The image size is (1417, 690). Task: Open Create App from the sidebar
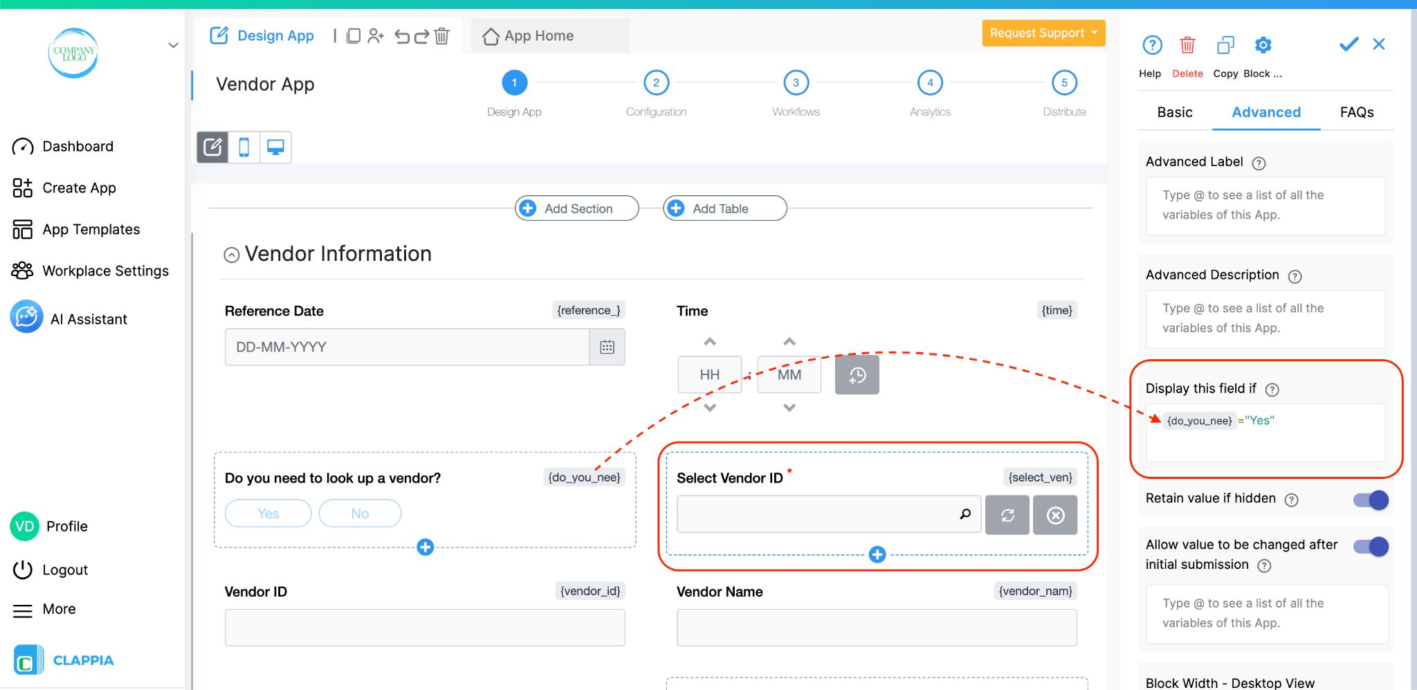(x=64, y=188)
